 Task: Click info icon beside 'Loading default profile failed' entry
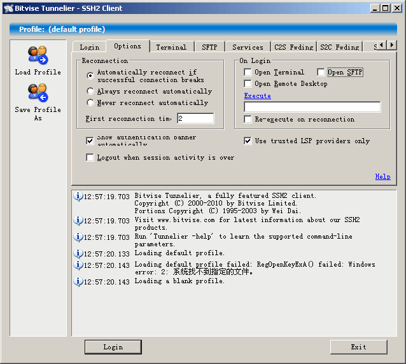[x=78, y=265]
